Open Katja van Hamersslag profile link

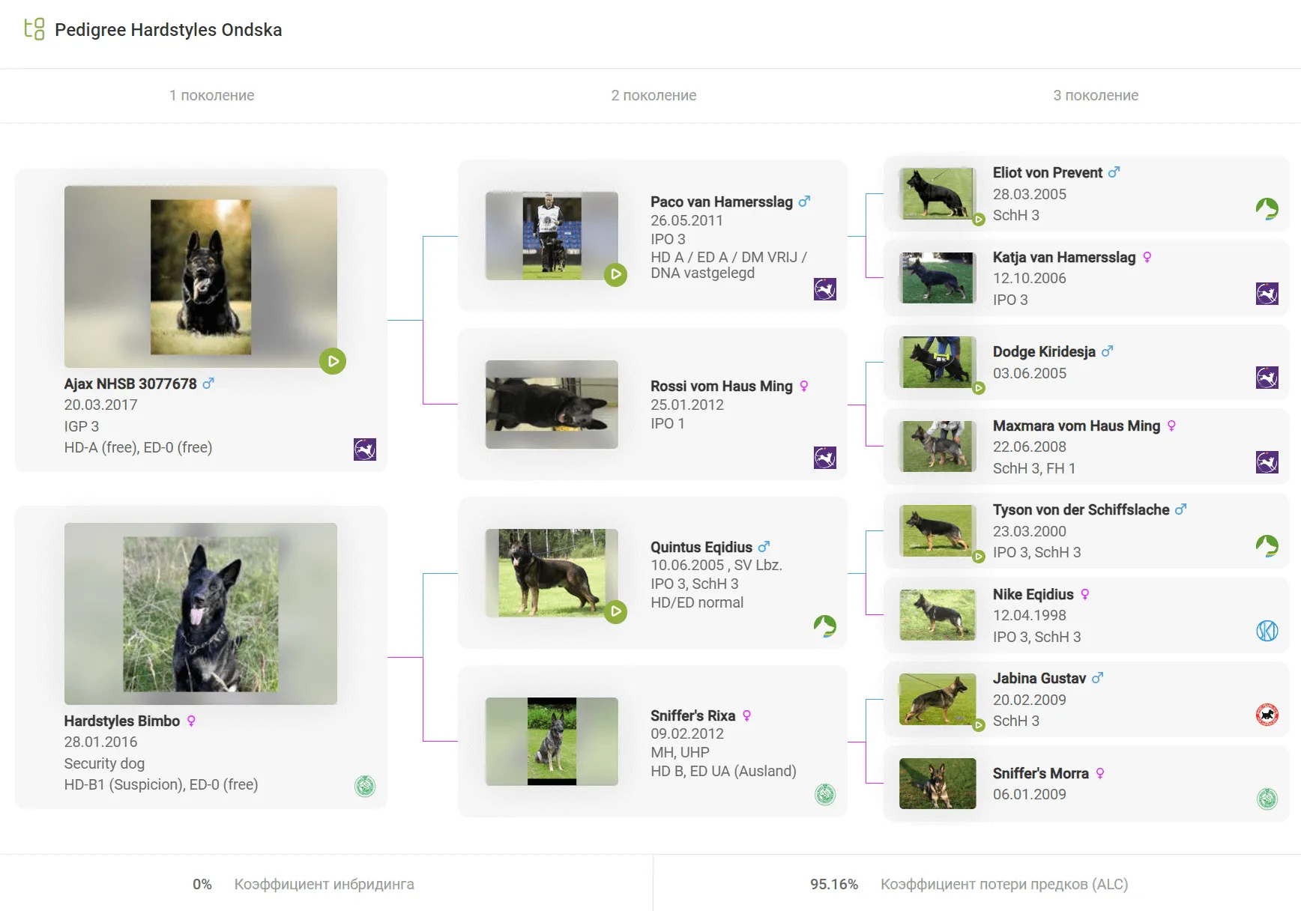(x=1063, y=257)
